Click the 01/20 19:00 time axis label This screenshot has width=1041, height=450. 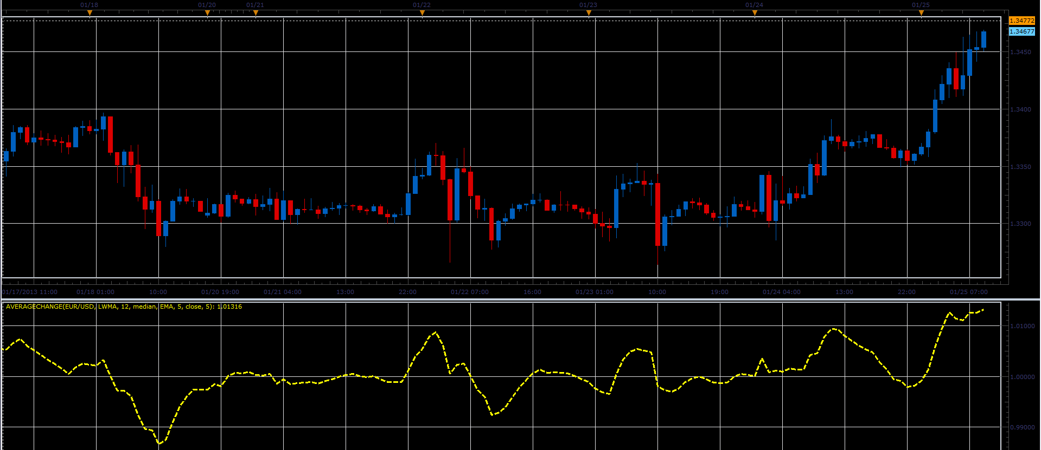(x=220, y=292)
